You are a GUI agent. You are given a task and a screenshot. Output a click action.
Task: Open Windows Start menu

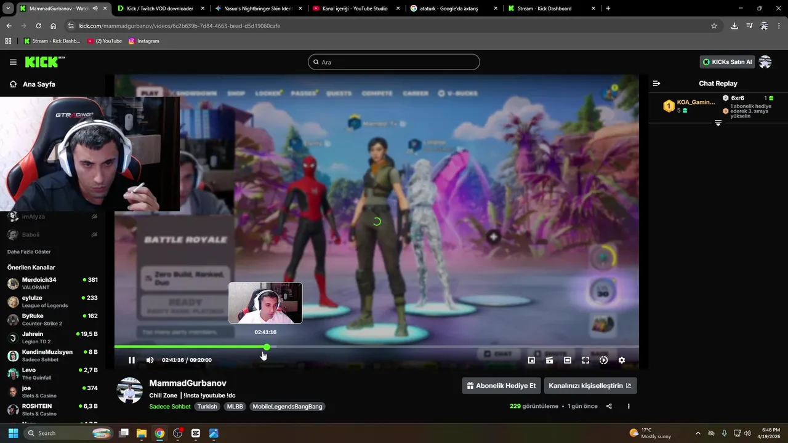point(13,433)
